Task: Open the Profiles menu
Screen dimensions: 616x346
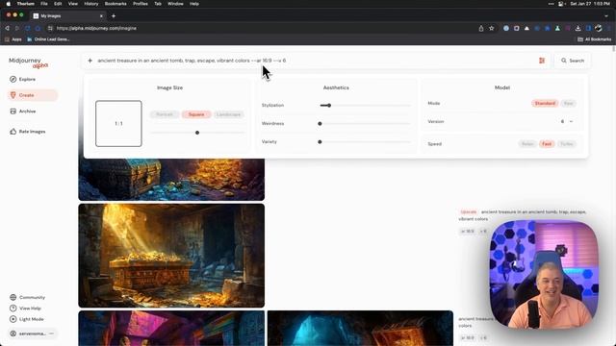Action: 141,4
